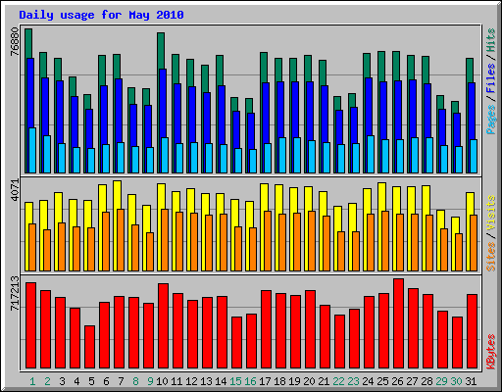Click day label 10 on the x-axis
The height and width of the screenshot is (392, 502).
coord(162,381)
